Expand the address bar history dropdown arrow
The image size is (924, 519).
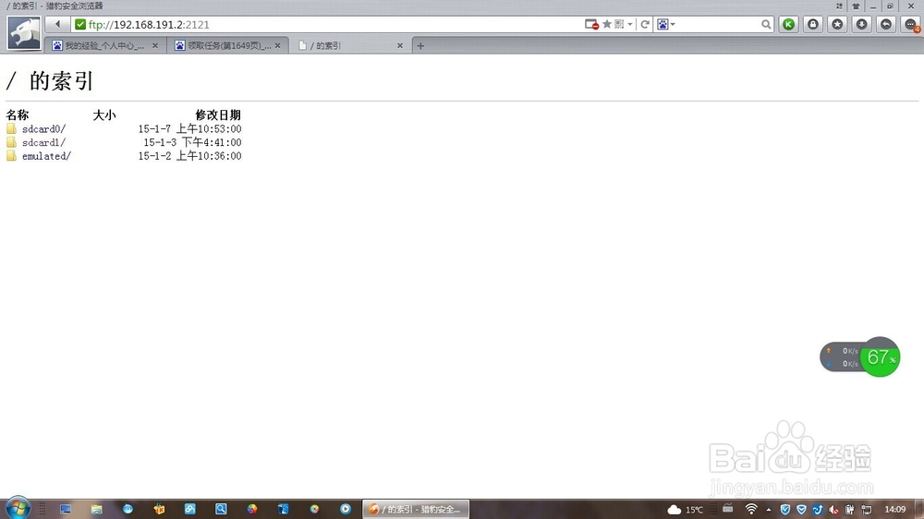(630, 24)
